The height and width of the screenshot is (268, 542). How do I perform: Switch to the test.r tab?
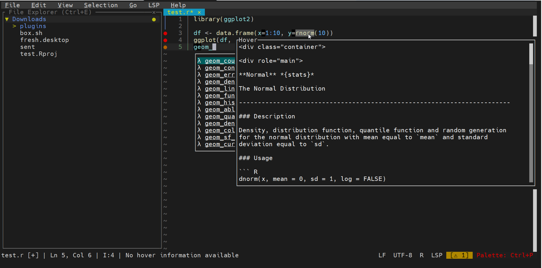point(180,12)
